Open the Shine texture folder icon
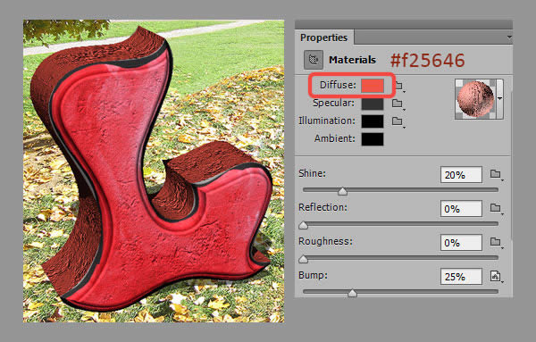Viewport: 536px width, 342px height. [x=496, y=174]
